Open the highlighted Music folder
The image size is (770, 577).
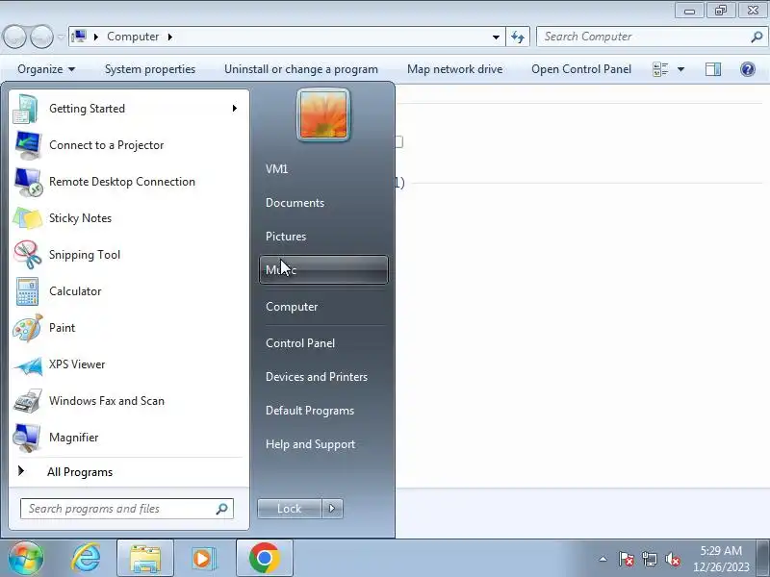pos(323,270)
